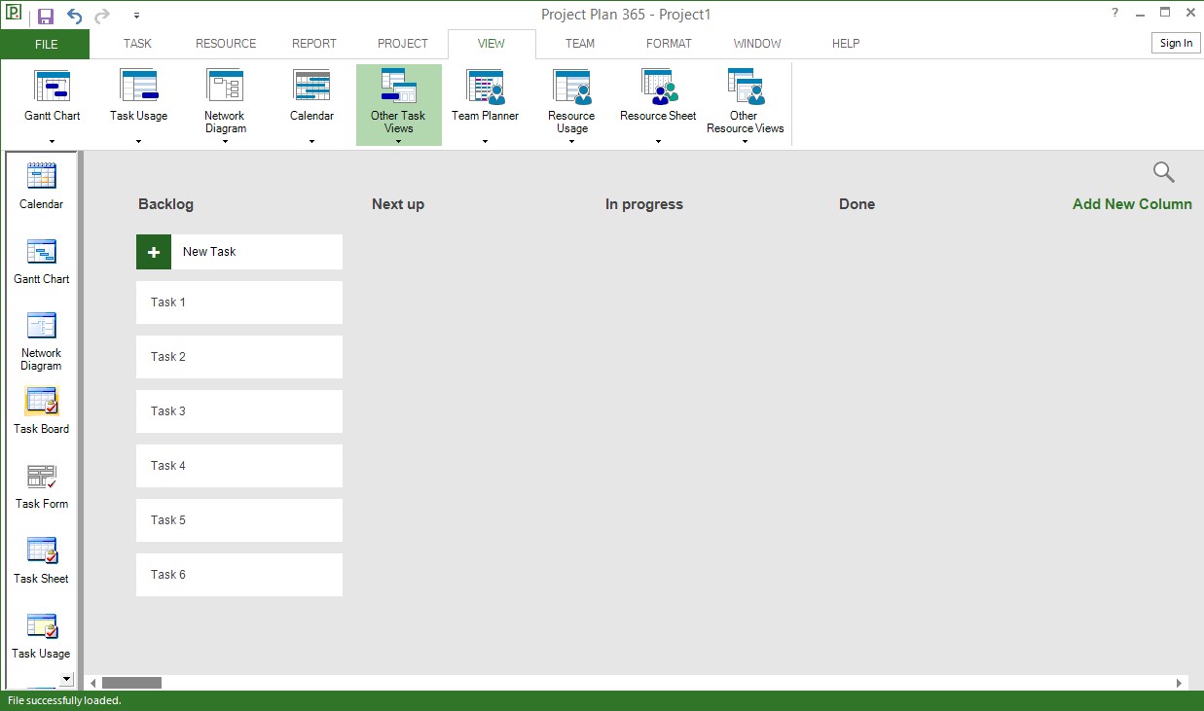The image size is (1204, 711).
Task: Click the Save icon in quick access toolbar
Action: [46, 16]
